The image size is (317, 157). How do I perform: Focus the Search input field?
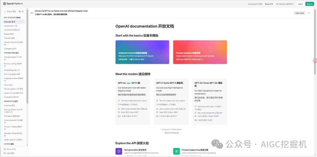pyautogui.click(x=14, y=11)
